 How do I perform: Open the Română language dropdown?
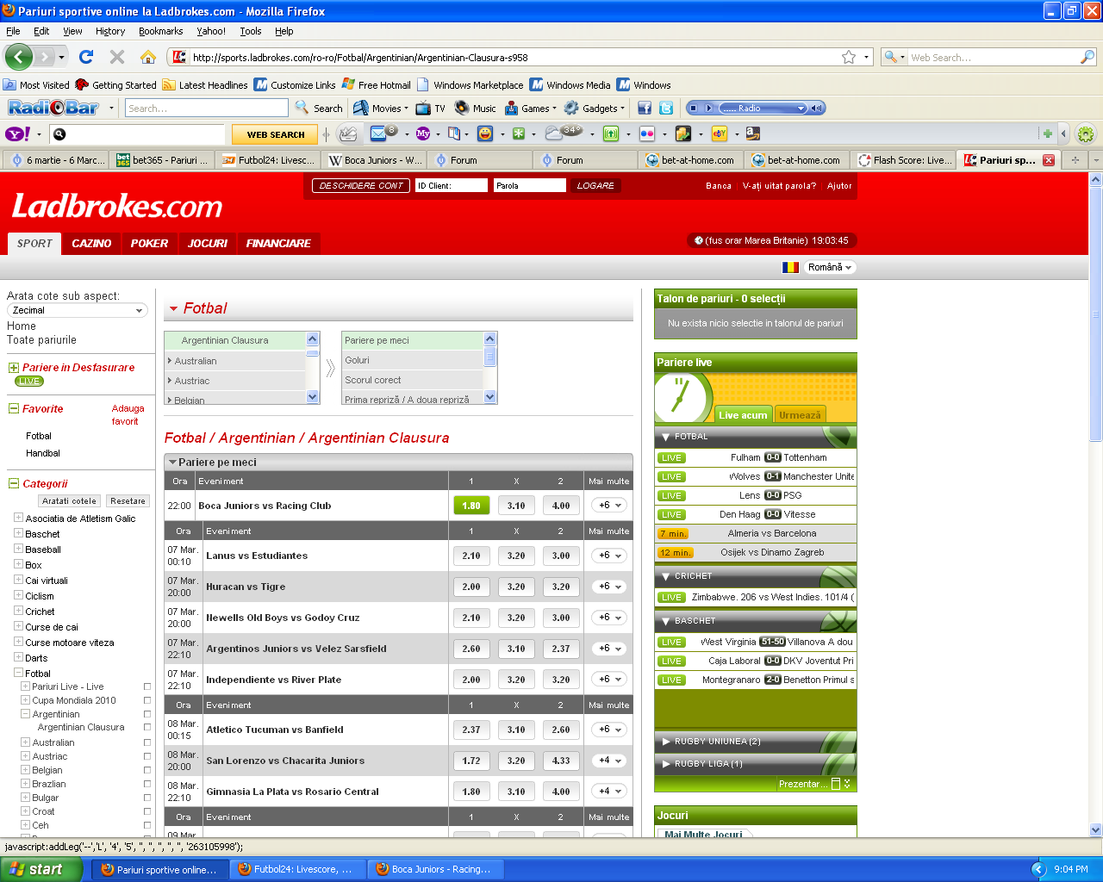(830, 267)
